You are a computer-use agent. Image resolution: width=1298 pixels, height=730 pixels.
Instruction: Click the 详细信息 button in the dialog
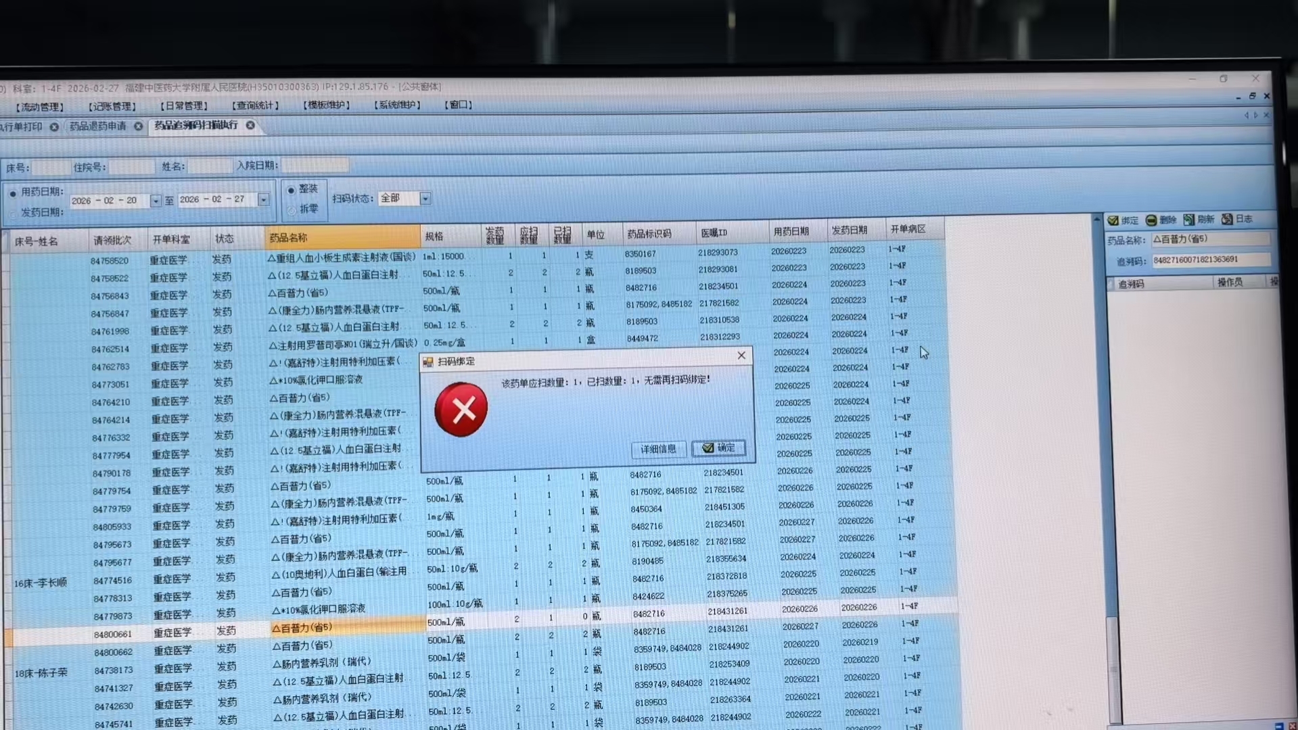tap(658, 449)
